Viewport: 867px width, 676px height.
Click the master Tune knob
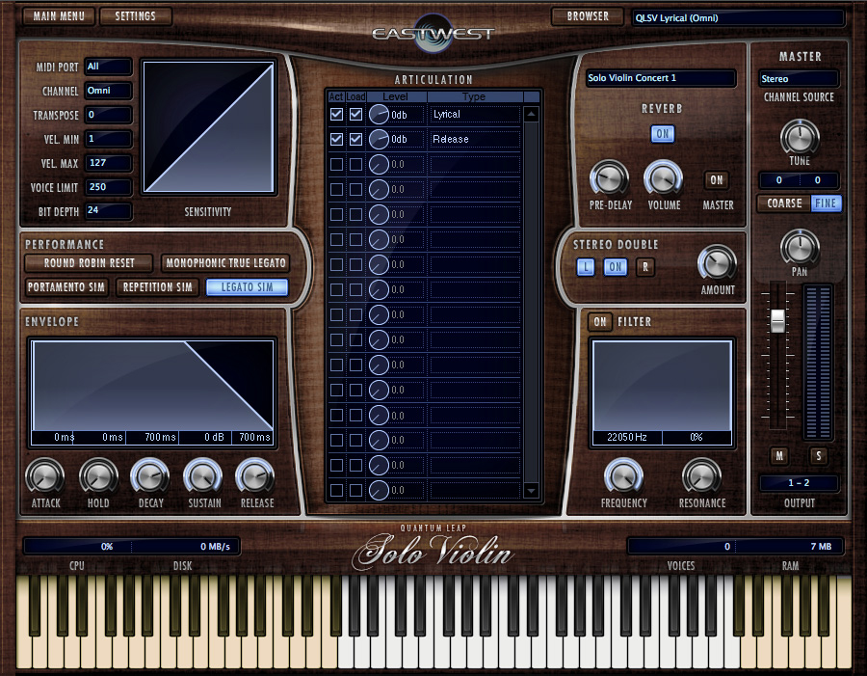click(800, 137)
